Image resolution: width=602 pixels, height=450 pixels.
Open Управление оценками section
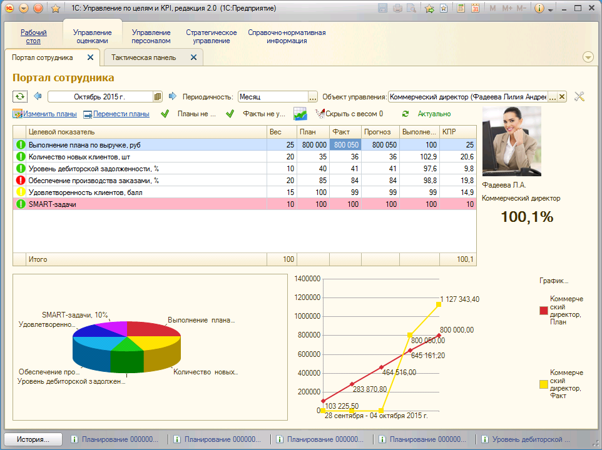point(92,37)
